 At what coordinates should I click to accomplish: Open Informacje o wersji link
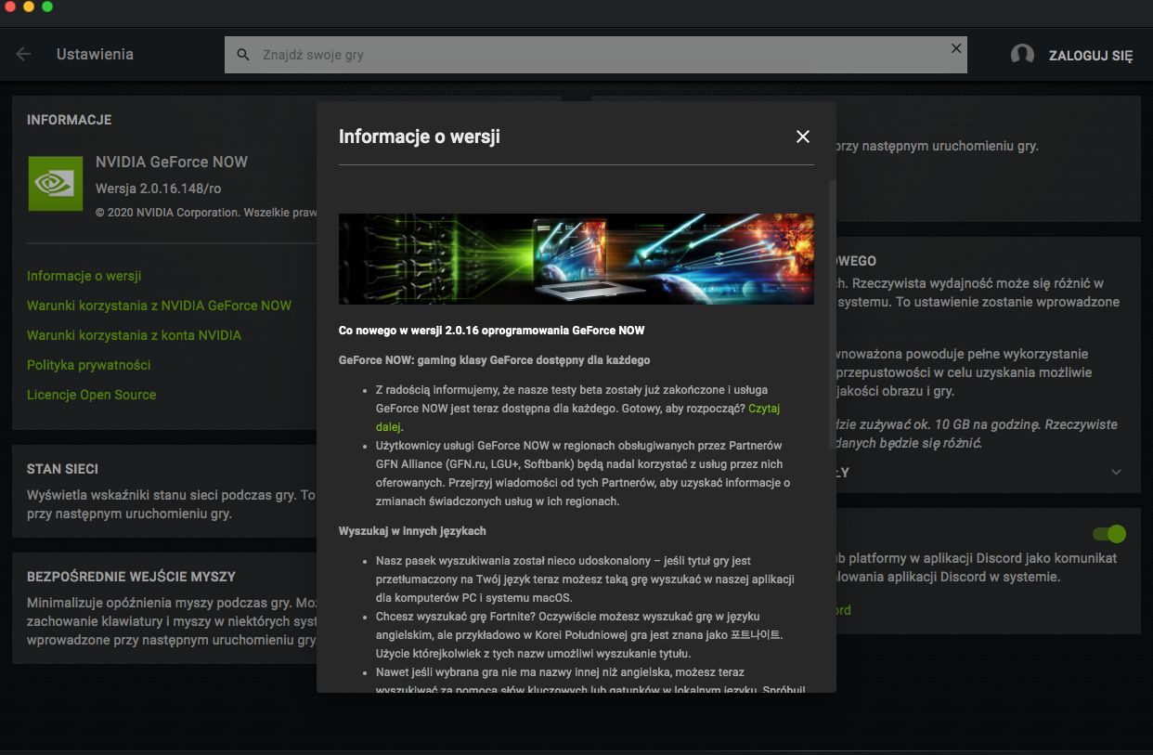tap(84, 276)
